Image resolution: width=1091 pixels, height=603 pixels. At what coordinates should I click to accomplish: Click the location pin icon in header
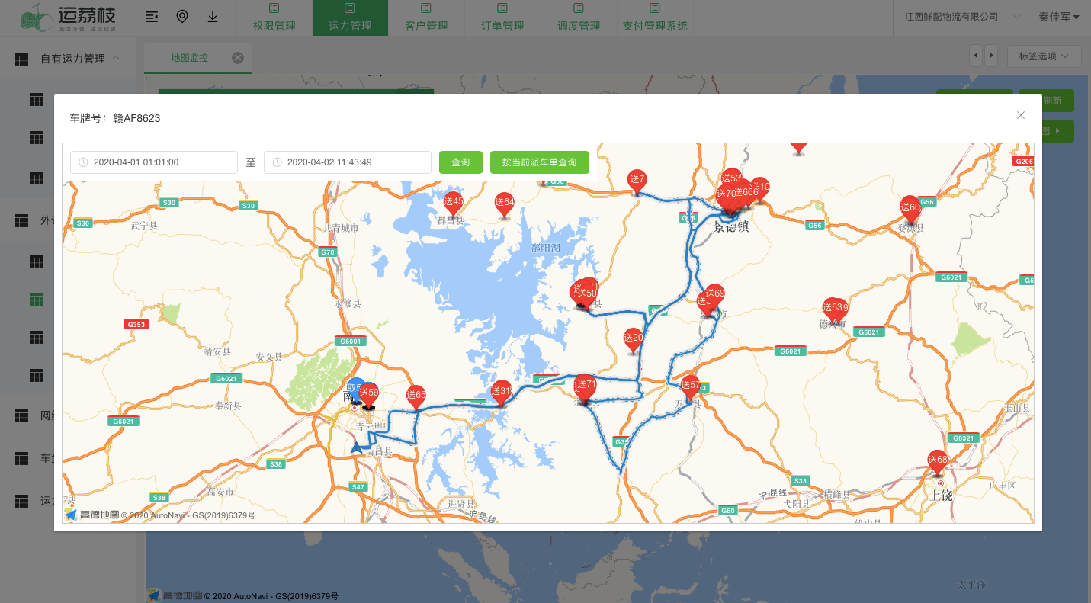(182, 17)
